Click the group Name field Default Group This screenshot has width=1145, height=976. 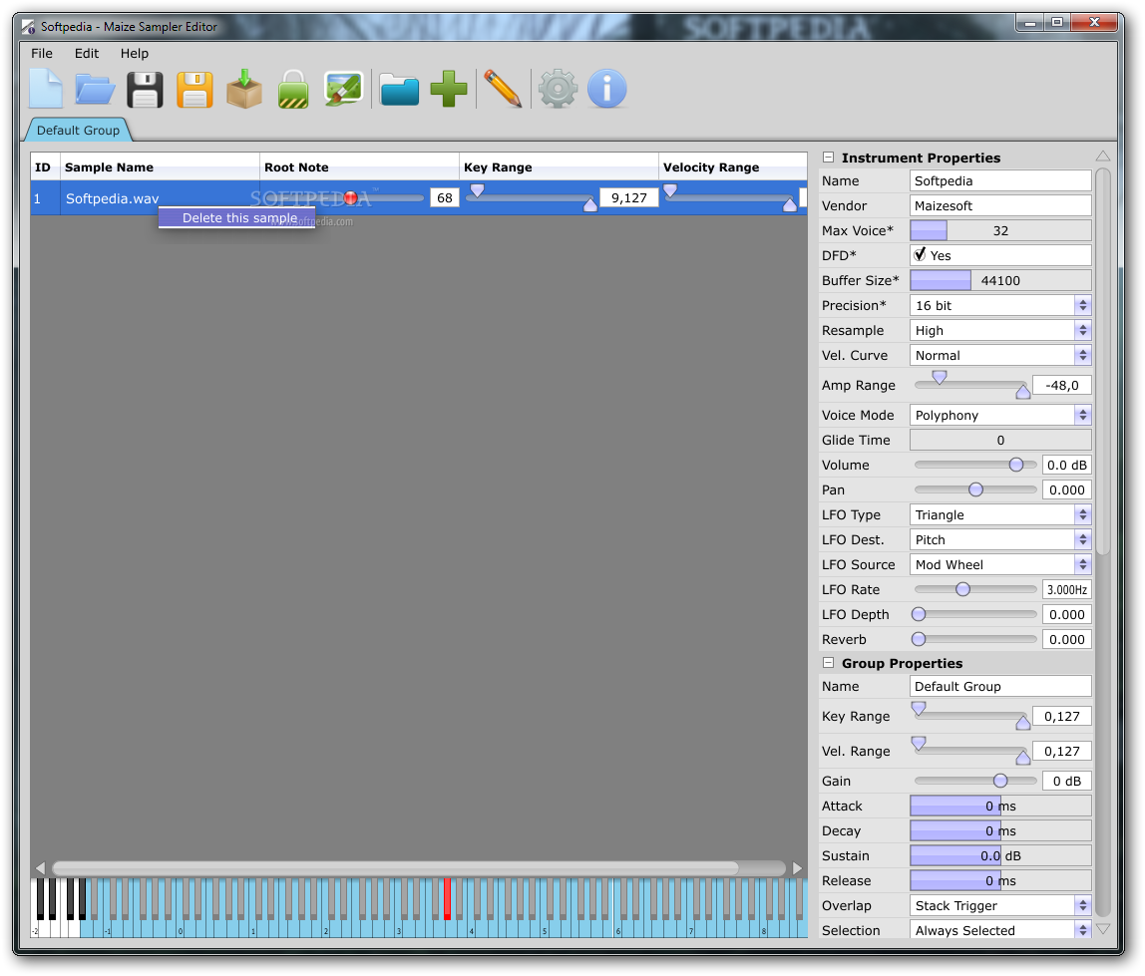1000,686
